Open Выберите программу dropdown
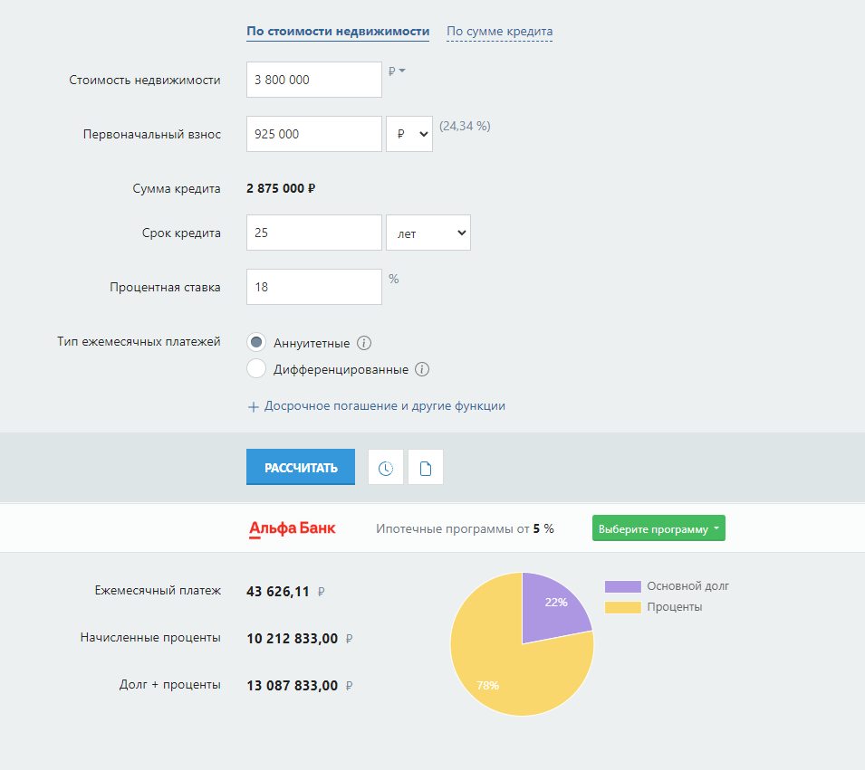This screenshot has height=770, width=865. [658, 528]
